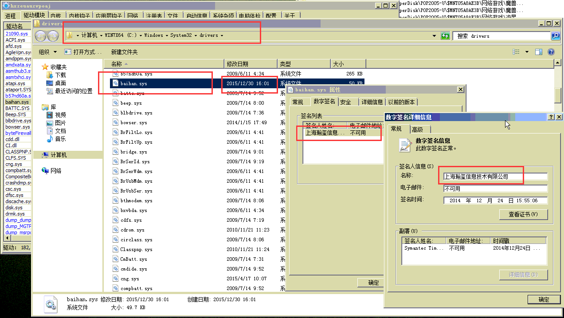Select amdxata.sys in the background driver list
564x318 pixels.
pyautogui.click(x=17, y=65)
